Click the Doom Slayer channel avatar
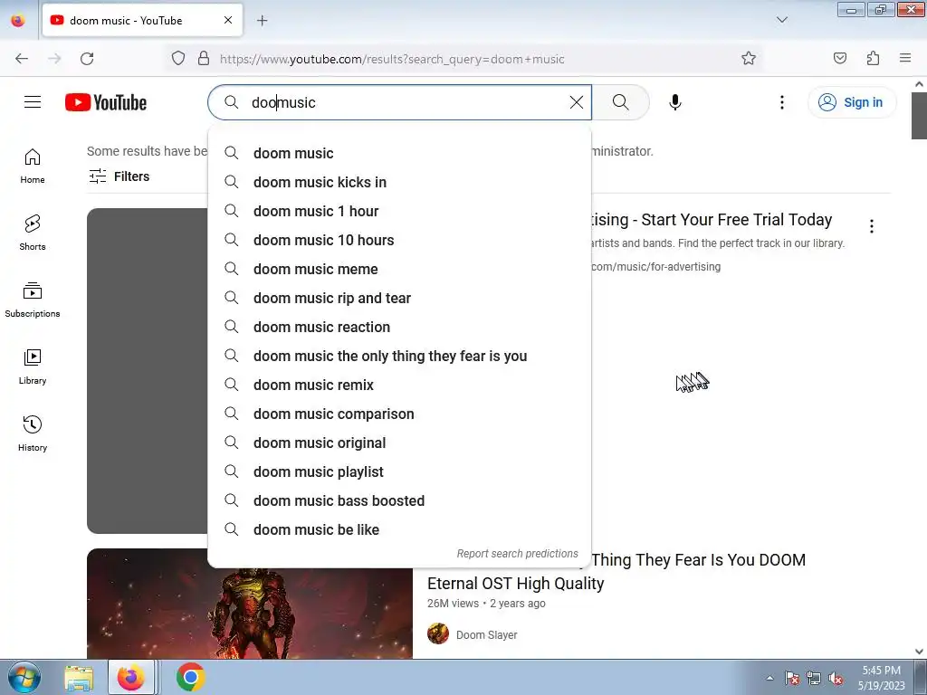927x695 pixels. [x=438, y=634]
